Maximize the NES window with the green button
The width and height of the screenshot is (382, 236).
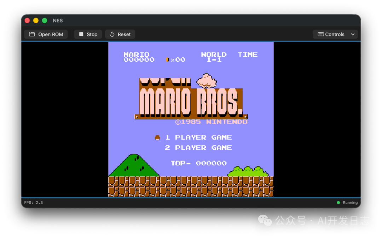45,21
